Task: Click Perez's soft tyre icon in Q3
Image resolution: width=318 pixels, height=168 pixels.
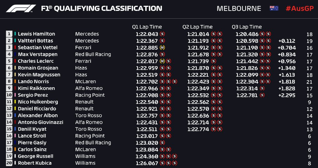Action: point(262,95)
